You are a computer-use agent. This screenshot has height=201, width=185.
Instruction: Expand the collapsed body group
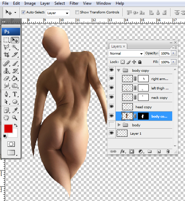[x=119, y=125]
